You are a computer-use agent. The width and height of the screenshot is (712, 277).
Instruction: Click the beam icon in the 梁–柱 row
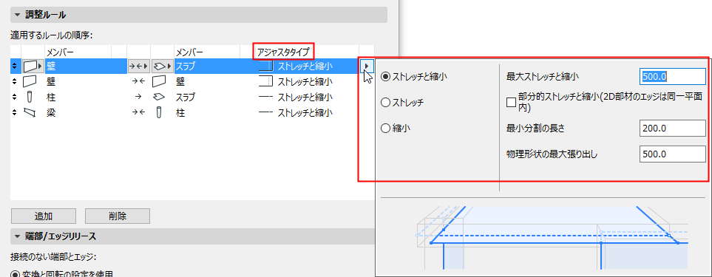(x=30, y=112)
